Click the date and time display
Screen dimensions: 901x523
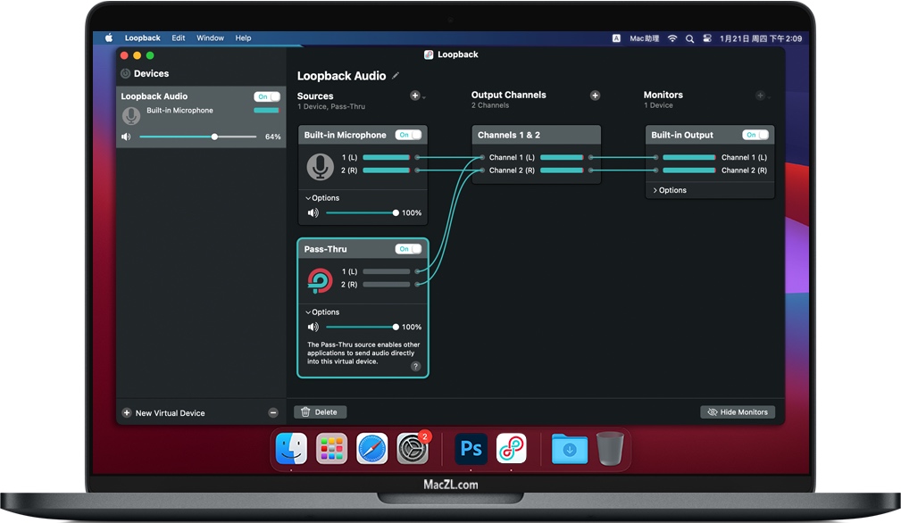tap(761, 38)
